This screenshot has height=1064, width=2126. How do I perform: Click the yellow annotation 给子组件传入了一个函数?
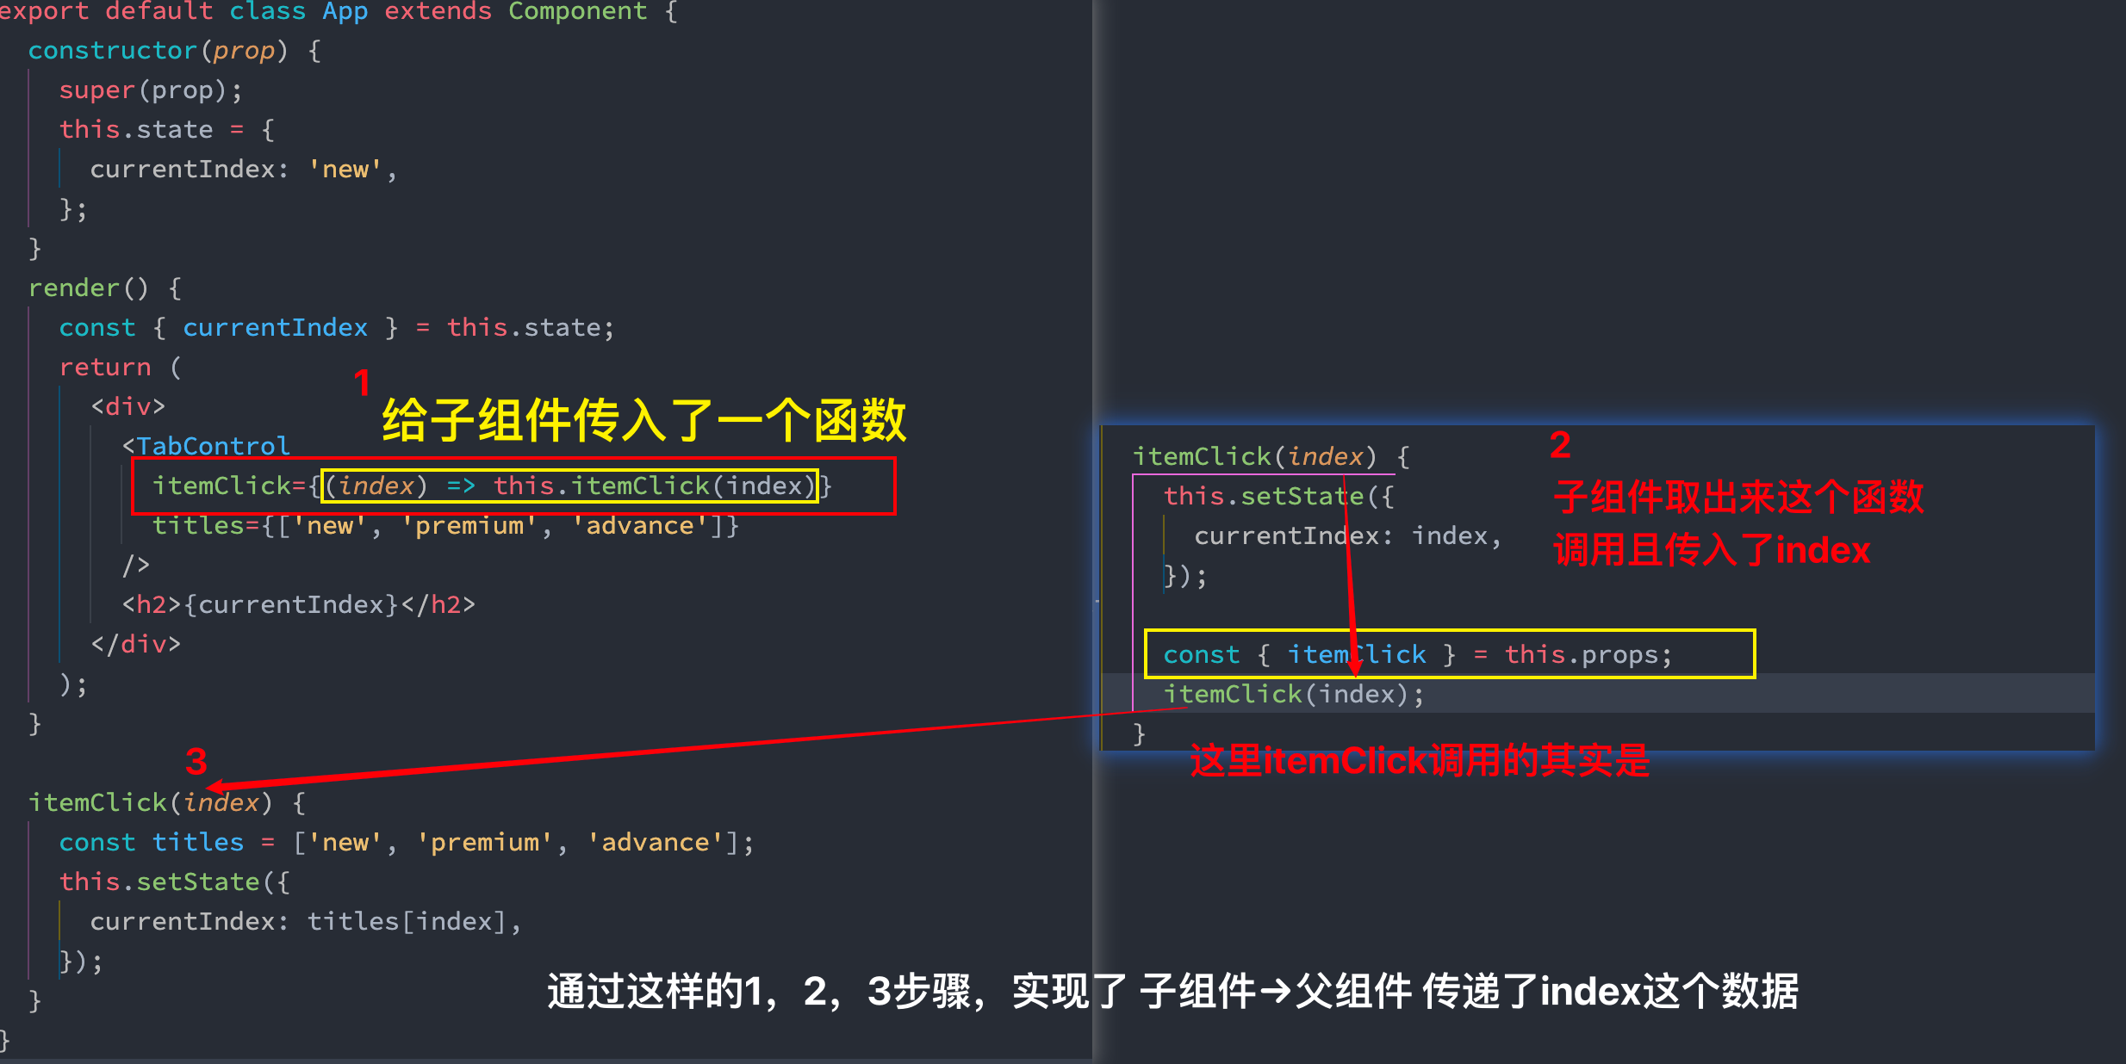[x=643, y=420]
